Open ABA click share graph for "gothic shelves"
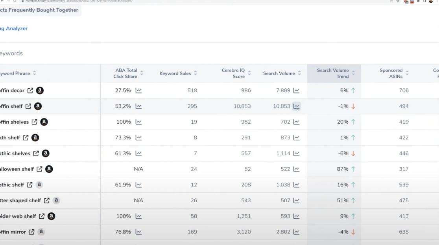This screenshot has width=439, height=245. [138, 153]
